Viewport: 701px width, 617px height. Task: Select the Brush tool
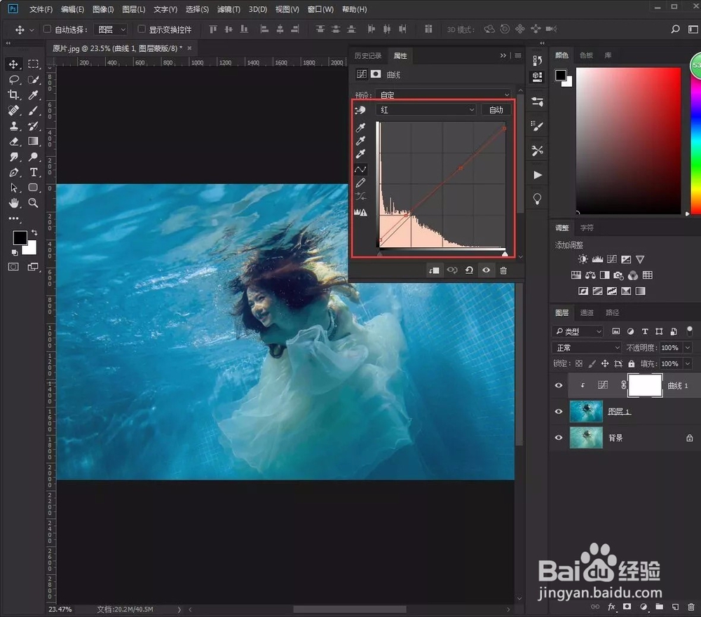pyautogui.click(x=33, y=111)
